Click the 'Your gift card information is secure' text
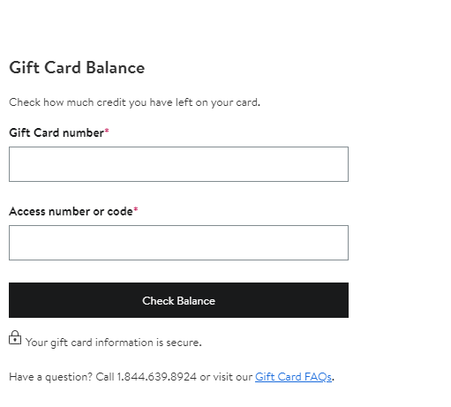The image size is (451, 407). 114,343
